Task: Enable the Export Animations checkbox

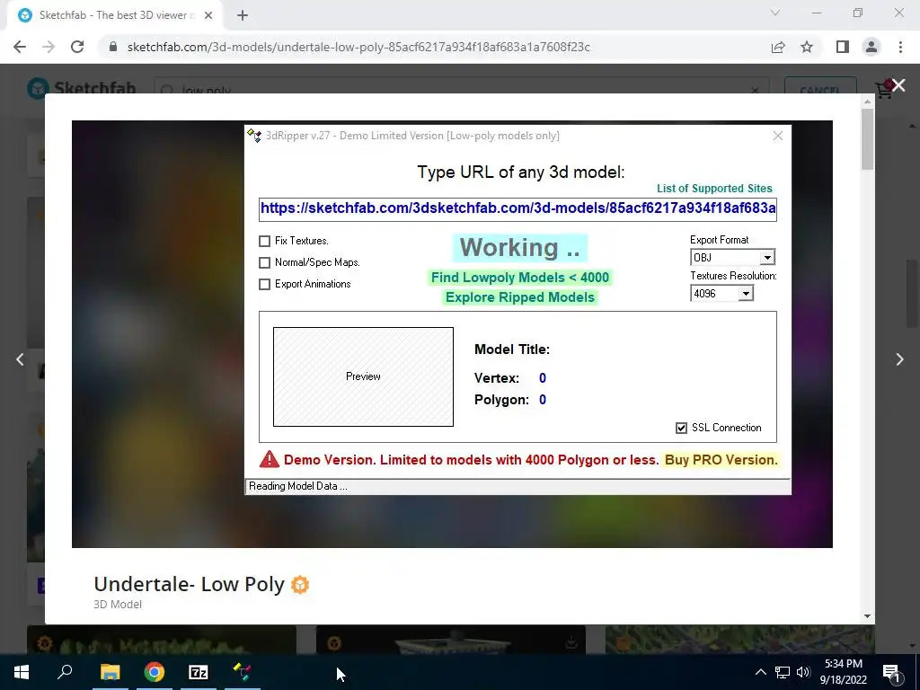Action: [265, 284]
